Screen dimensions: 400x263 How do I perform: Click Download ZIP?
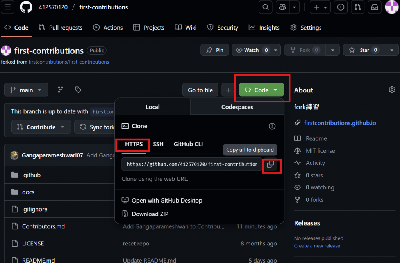(x=145, y=214)
